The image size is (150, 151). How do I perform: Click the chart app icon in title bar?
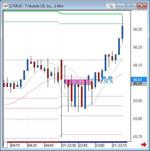point(5,6)
